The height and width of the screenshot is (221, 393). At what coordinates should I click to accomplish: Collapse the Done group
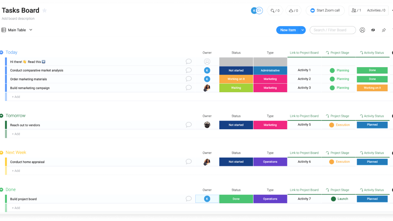2,190
